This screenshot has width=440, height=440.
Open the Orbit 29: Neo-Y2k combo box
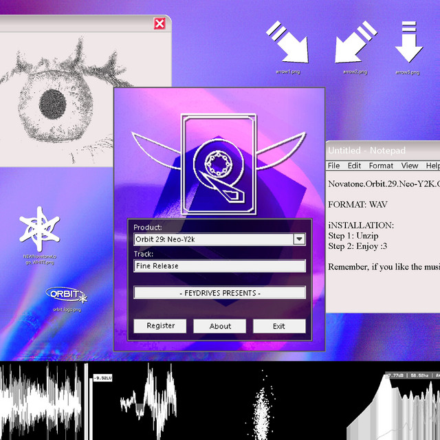click(213, 239)
